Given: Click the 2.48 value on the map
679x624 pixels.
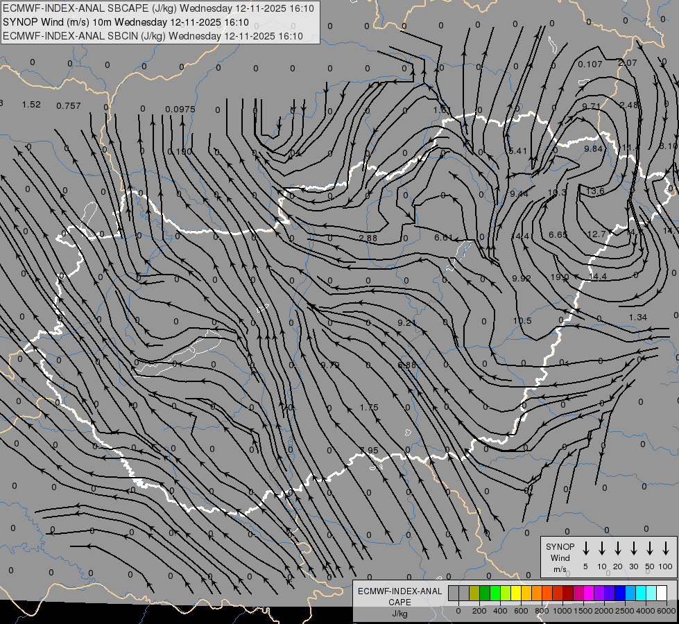Looking at the screenshot, I should (x=629, y=105).
